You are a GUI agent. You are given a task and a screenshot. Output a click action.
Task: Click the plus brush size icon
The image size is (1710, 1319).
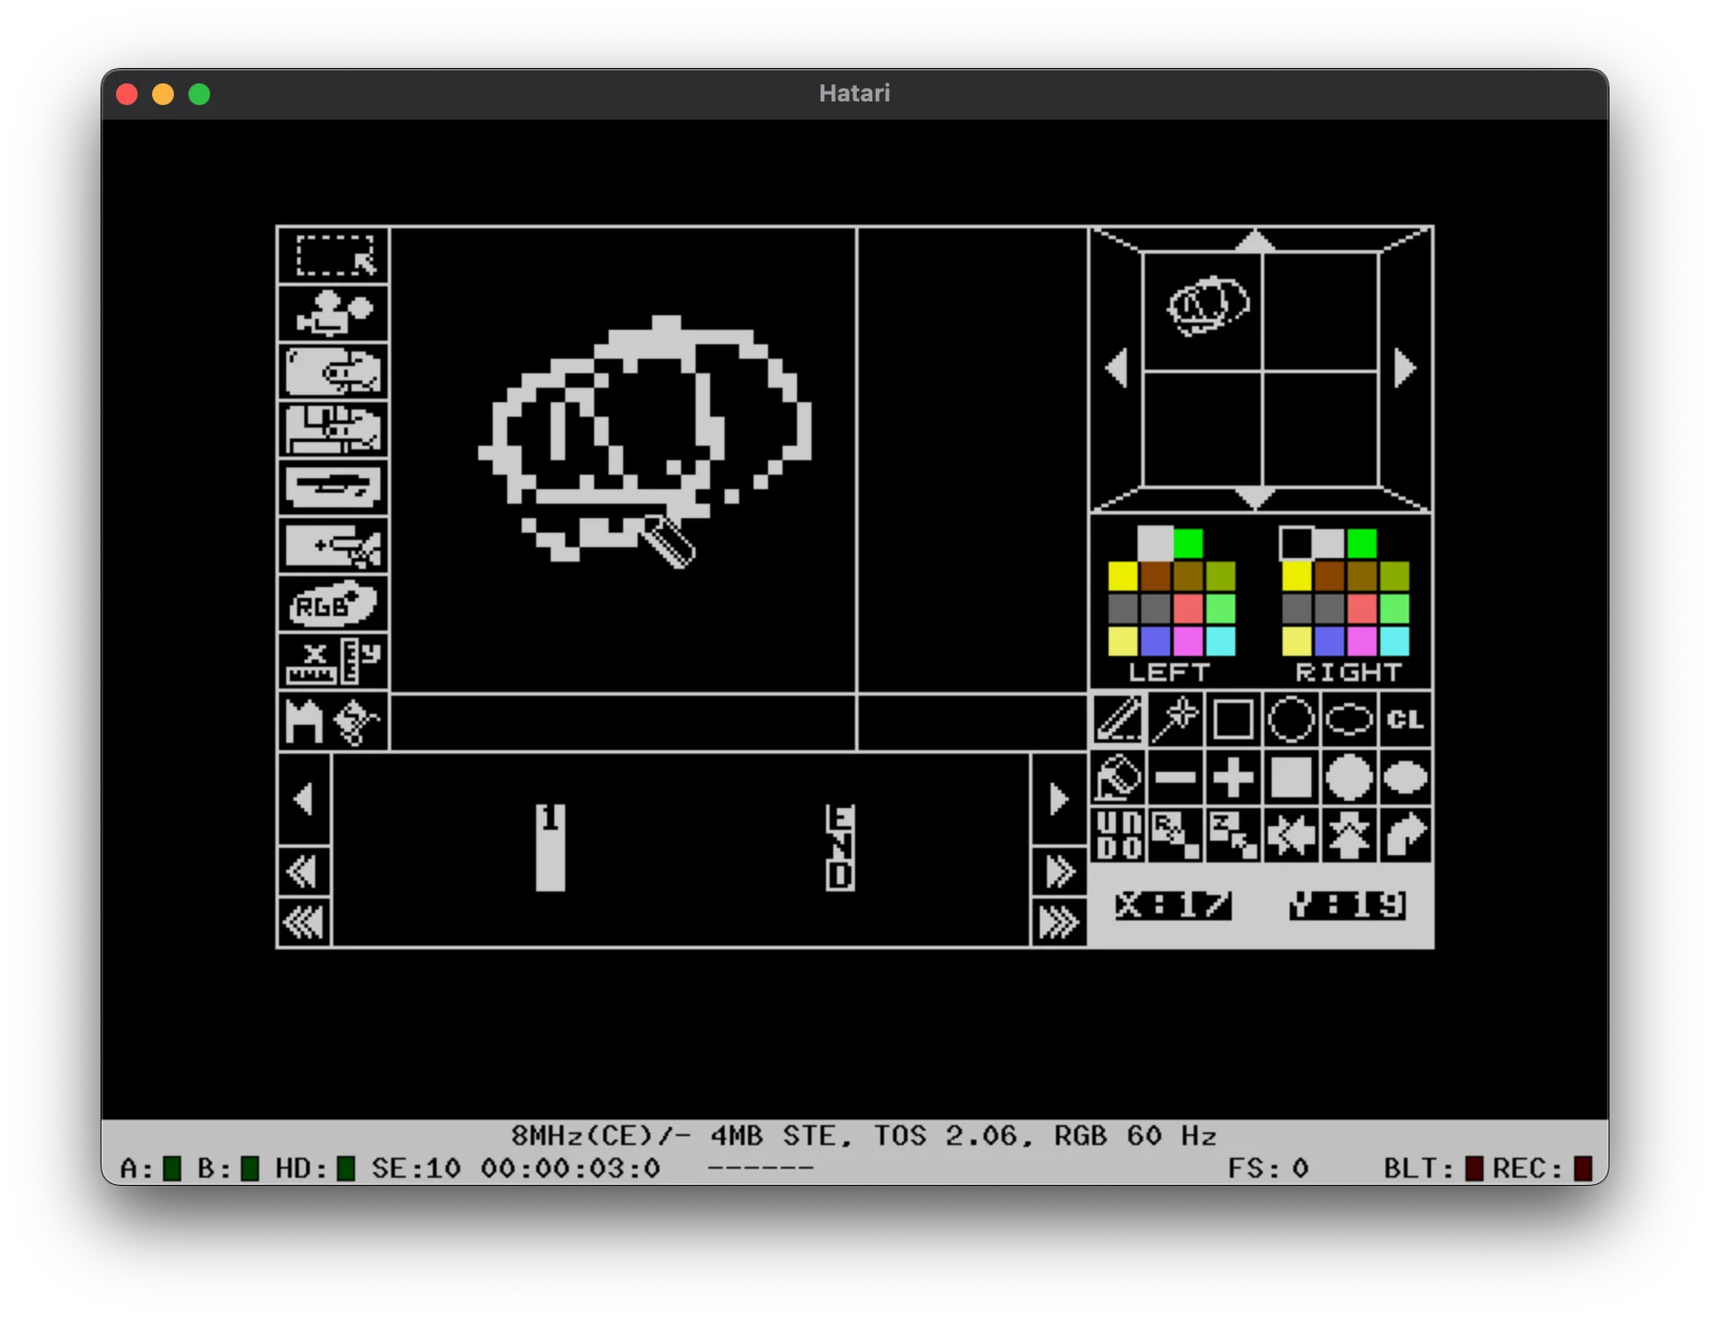click(x=1233, y=778)
